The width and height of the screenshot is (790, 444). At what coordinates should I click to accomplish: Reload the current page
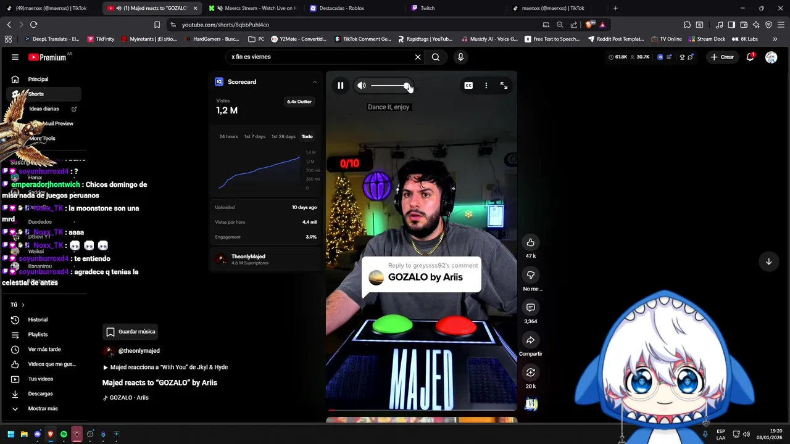[33, 25]
